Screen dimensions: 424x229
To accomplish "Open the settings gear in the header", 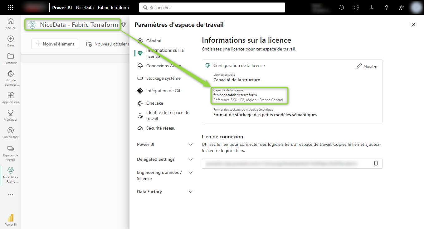I will (357, 7).
